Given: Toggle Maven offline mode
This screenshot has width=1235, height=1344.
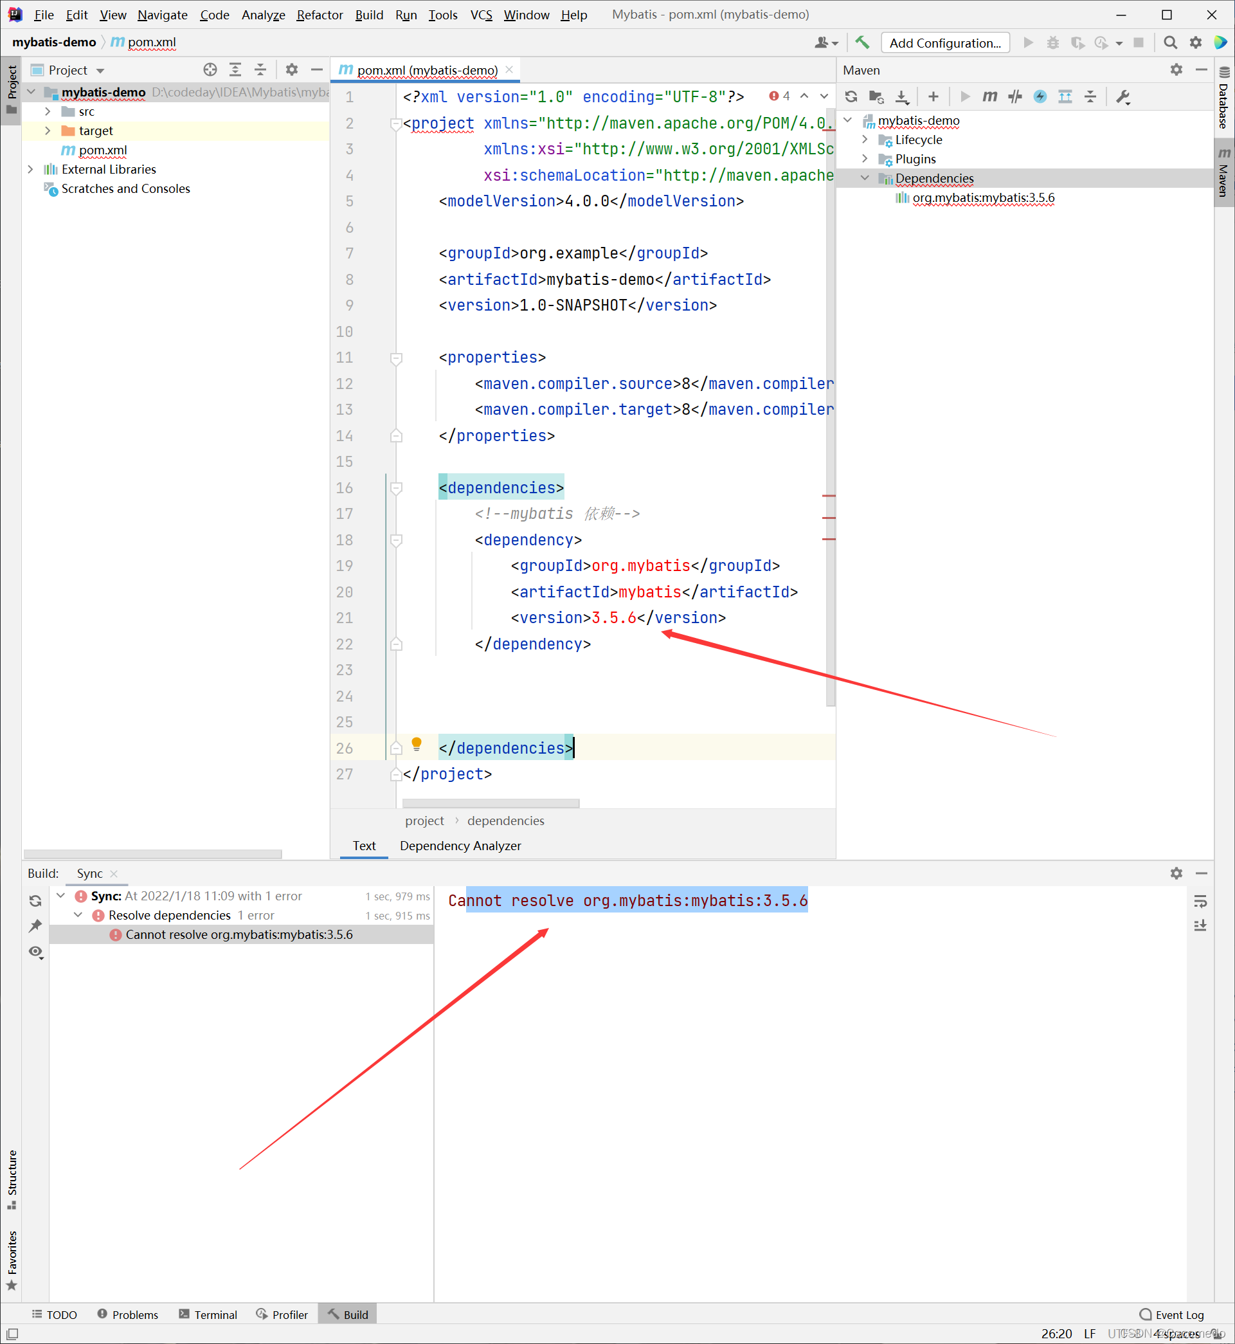Looking at the screenshot, I should [1015, 97].
